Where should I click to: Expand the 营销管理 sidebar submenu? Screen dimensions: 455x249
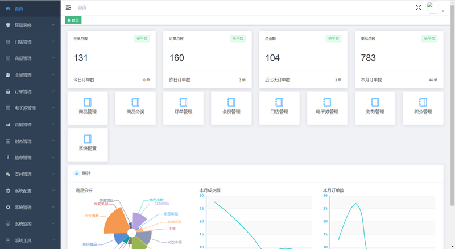[30, 124]
